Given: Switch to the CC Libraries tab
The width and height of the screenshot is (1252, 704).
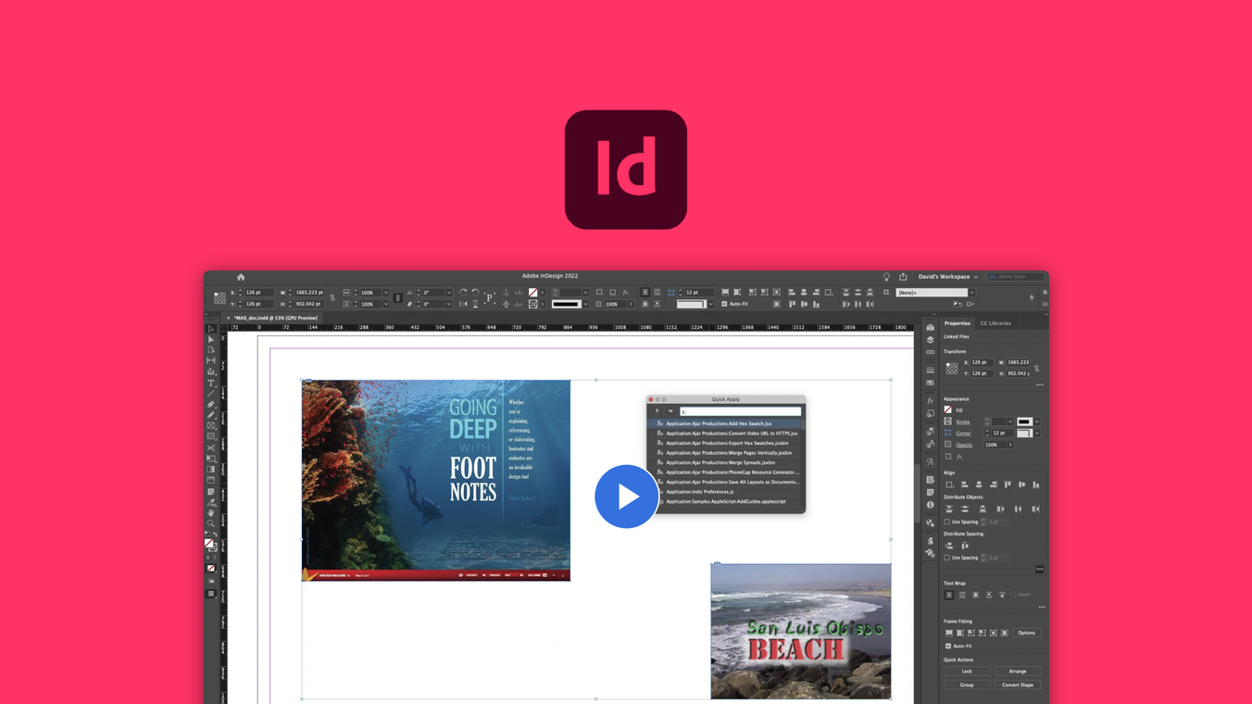Looking at the screenshot, I should [x=995, y=322].
